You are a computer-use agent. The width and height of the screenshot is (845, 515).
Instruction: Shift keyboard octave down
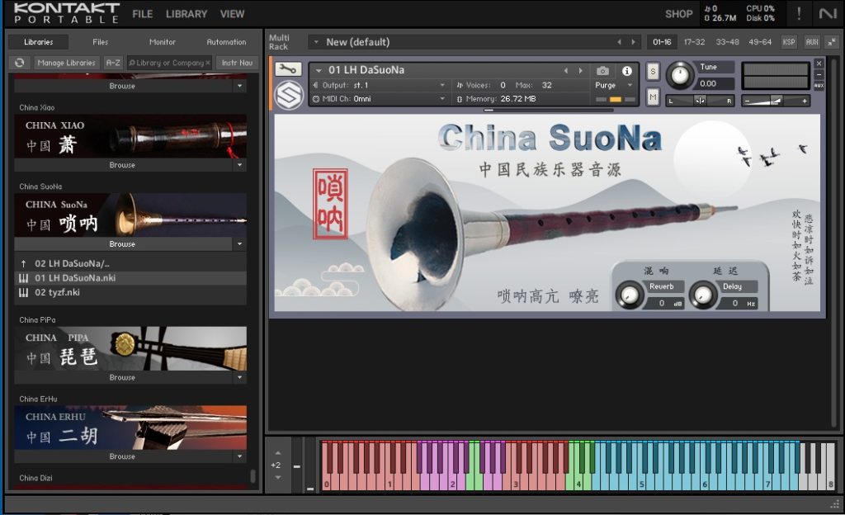(x=278, y=477)
